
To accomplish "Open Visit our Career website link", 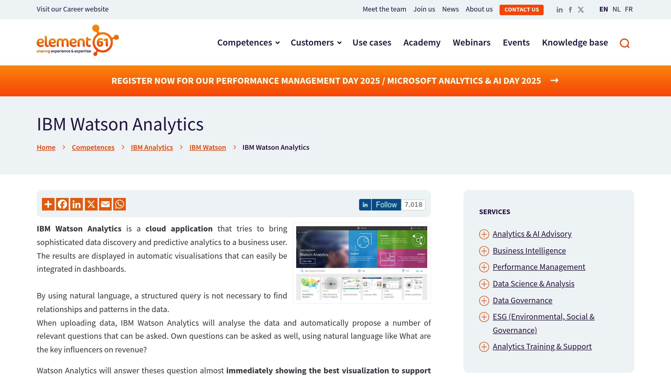I will [73, 9].
